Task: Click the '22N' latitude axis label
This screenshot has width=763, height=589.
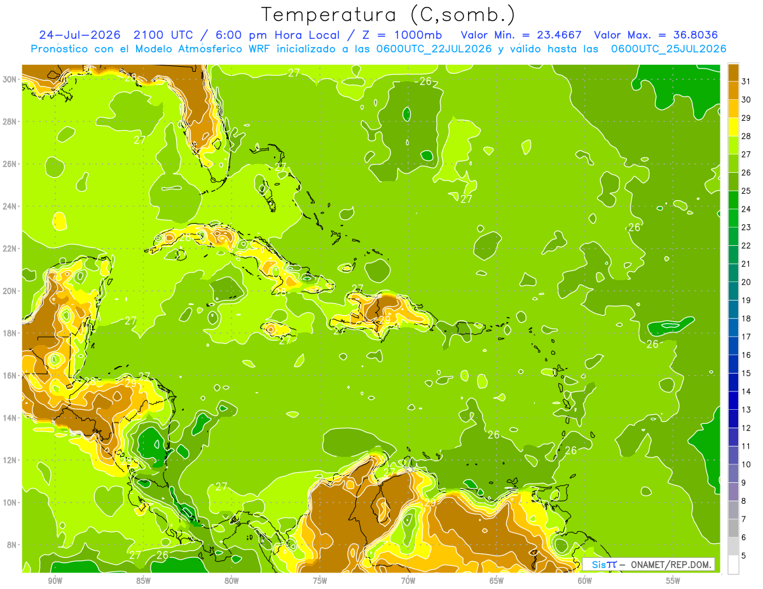Action: coord(11,248)
